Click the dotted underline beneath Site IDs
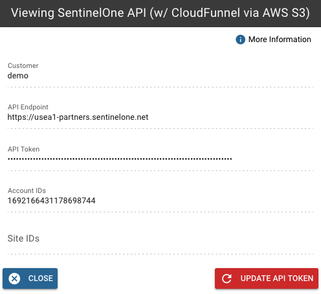The height and width of the screenshot is (294, 321). coord(160,254)
